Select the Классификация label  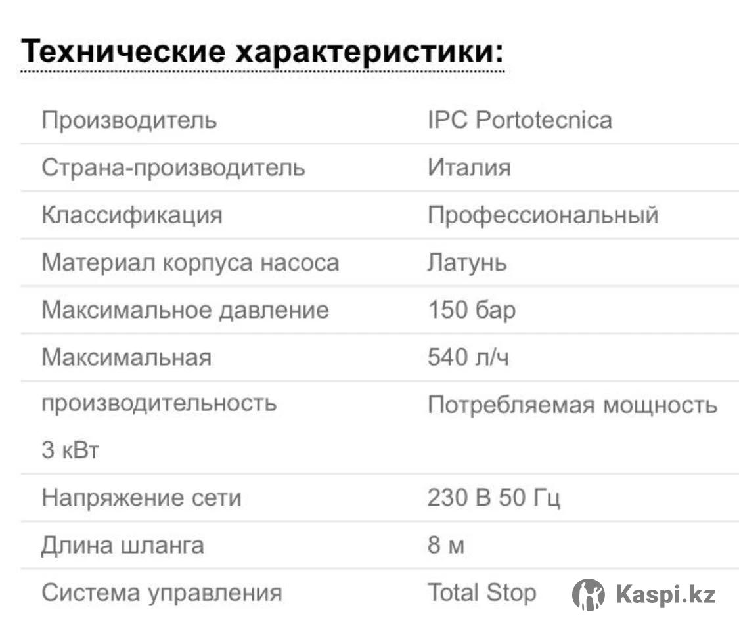click(132, 215)
